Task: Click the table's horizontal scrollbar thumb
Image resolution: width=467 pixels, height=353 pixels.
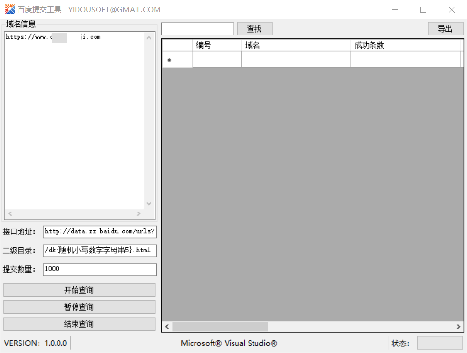Action: 220,327
